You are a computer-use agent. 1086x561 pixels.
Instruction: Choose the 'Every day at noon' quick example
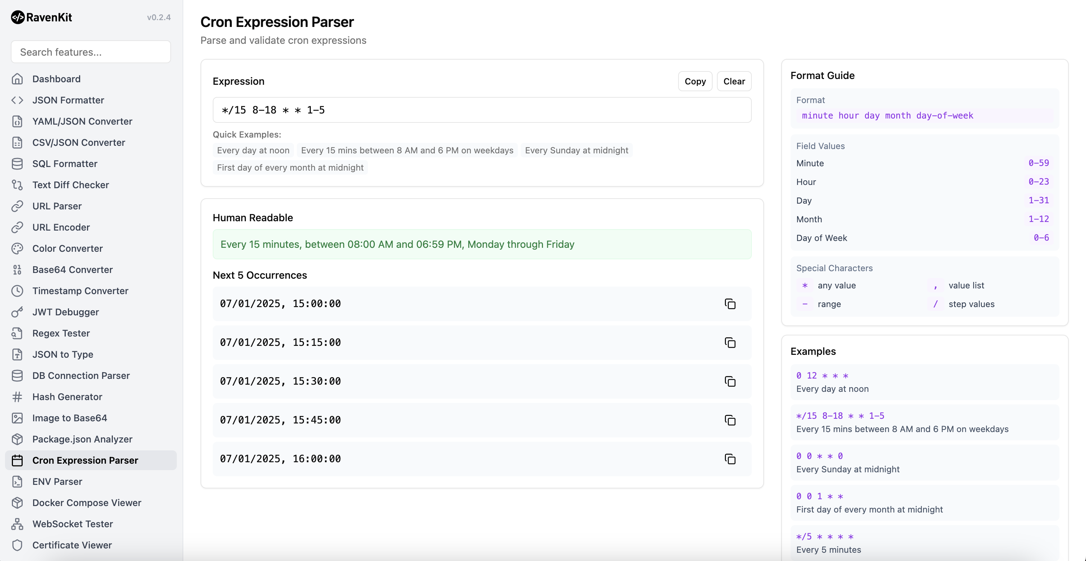253,150
